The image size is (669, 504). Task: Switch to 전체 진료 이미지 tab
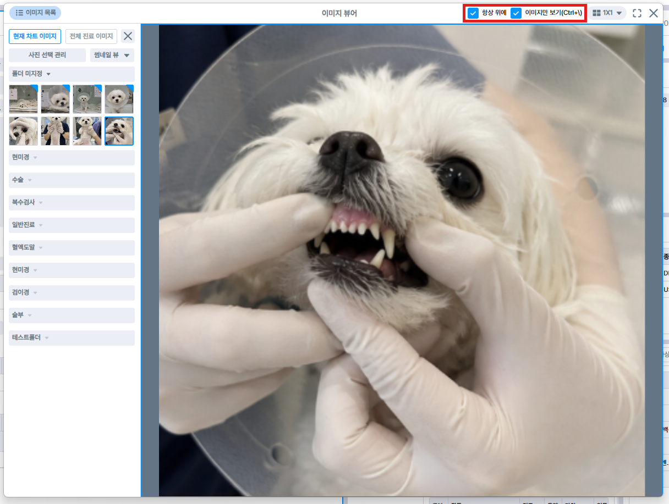click(91, 36)
